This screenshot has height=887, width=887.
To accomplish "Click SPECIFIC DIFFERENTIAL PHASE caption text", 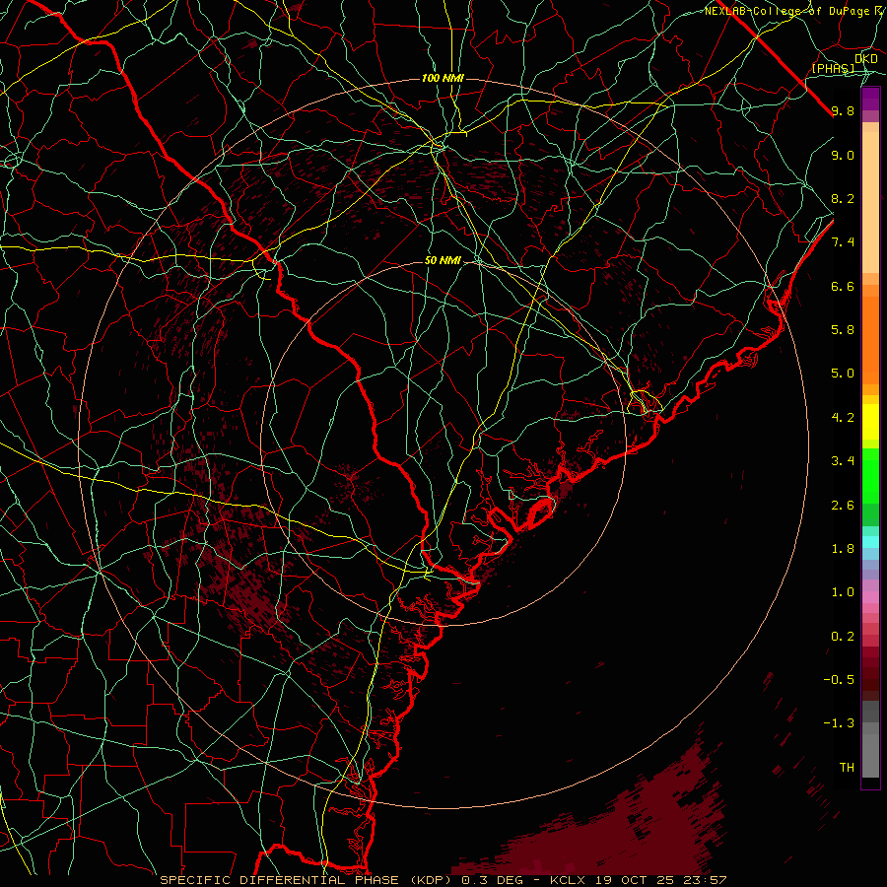I will [282, 880].
